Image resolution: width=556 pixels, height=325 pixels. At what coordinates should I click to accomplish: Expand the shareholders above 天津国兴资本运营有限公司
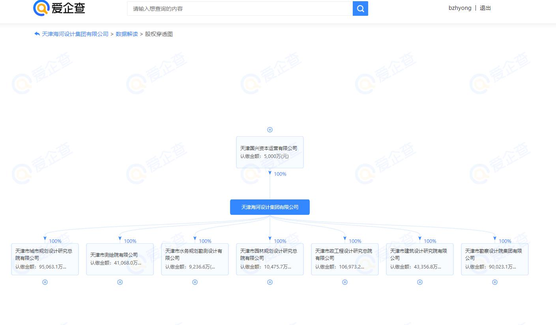[x=270, y=130]
